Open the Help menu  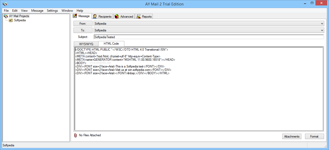point(80,11)
